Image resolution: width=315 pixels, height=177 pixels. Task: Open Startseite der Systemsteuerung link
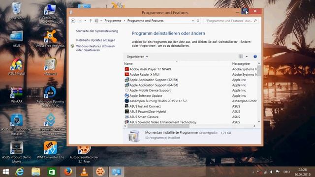pos(97,31)
